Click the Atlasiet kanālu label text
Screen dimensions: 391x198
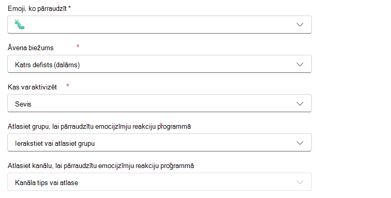click(101, 166)
